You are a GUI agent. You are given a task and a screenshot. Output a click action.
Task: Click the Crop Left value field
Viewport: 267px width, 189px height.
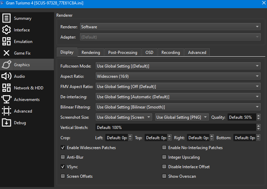pyautogui.click(x=117, y=137)
